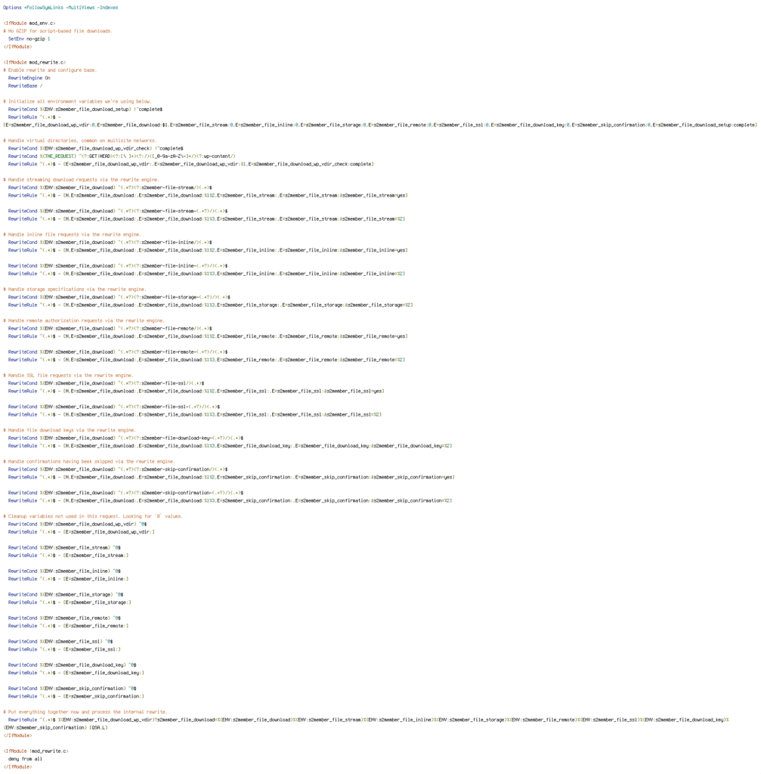The height and width of the screenshot is (774, 761).
Task: Click comment Handle storage specifications
Action: pos(75,289)
